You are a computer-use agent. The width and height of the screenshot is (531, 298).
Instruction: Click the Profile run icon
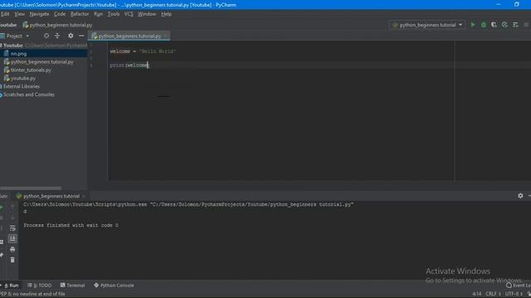[x=504, y=25]
